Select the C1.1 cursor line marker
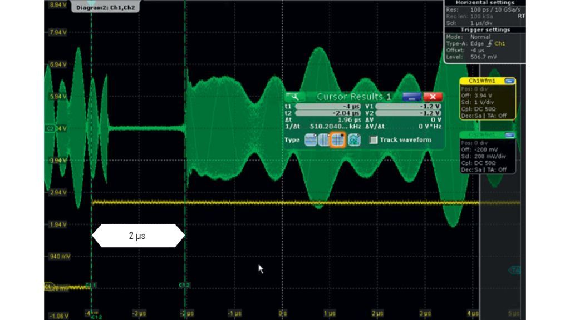The height and width of the screenshot is (320, 570). [91, 285]
